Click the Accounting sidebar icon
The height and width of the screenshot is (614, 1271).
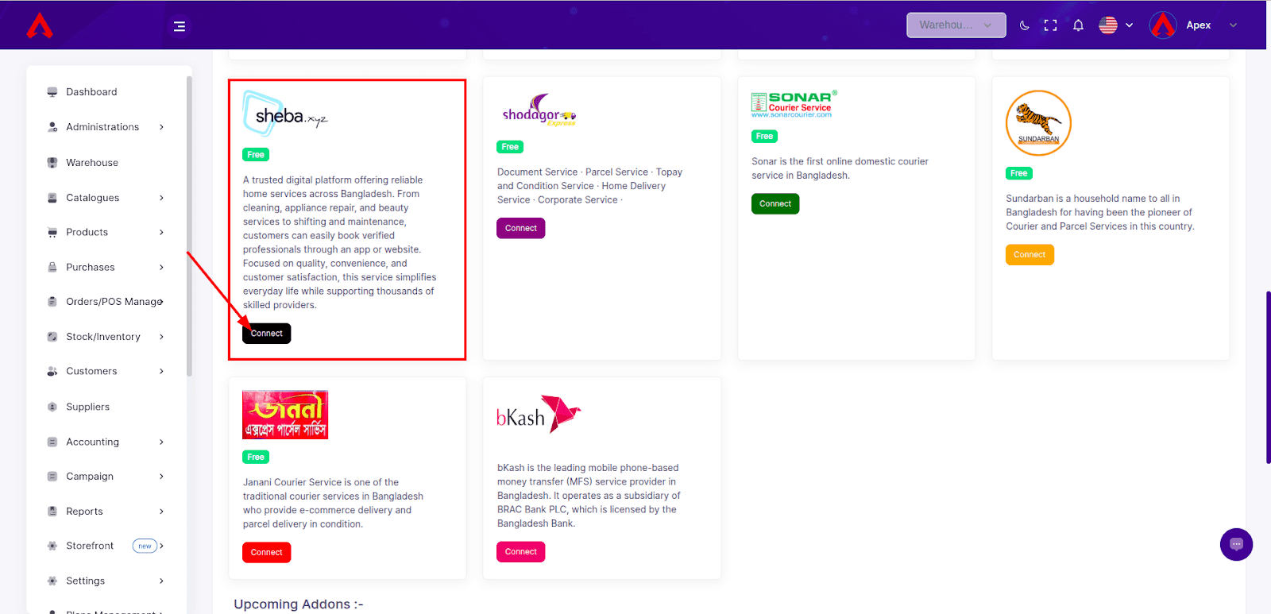click(52, 442)
